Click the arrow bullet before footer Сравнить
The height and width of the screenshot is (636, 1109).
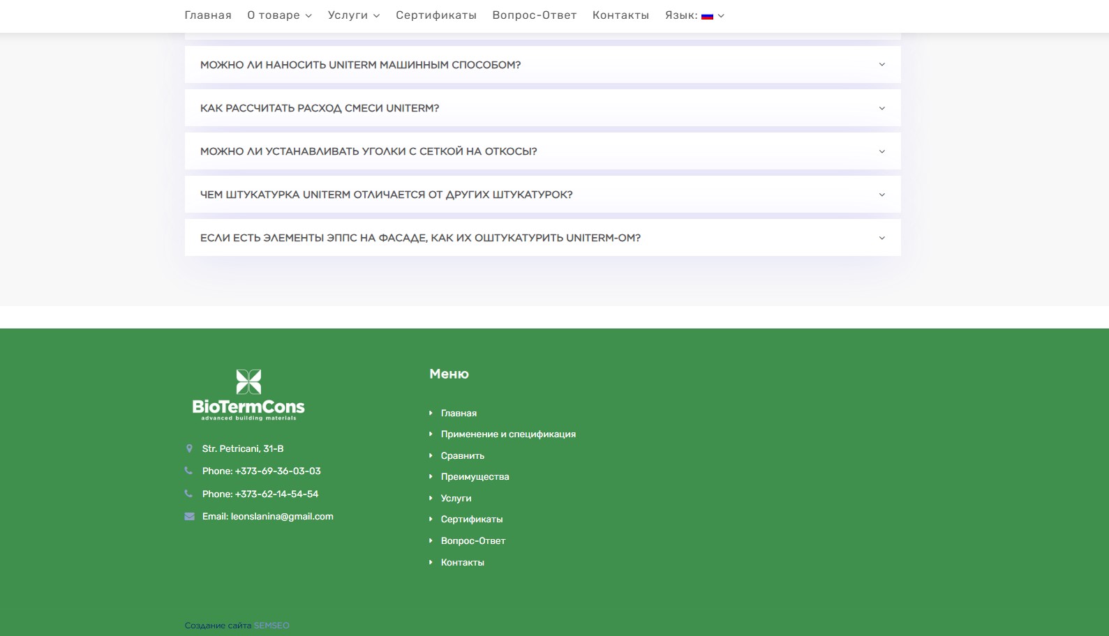point(431,455)
